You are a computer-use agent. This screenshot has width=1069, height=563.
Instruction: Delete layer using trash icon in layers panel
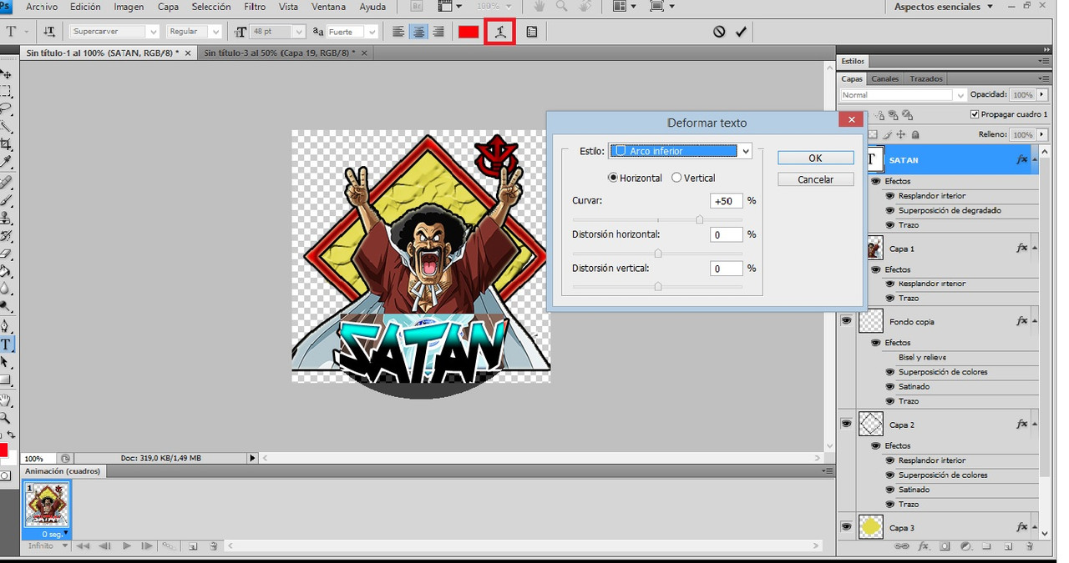(x=1029, y=547)
